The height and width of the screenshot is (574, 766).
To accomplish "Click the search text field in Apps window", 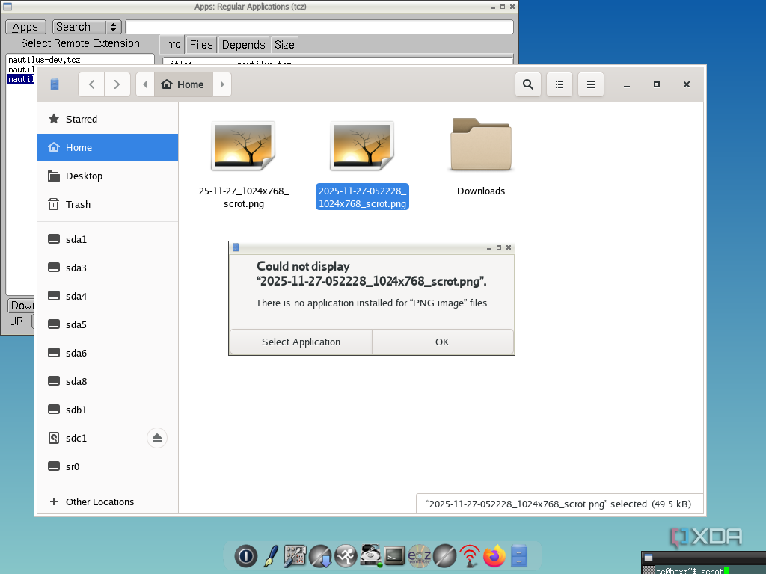I will [319, 27].
